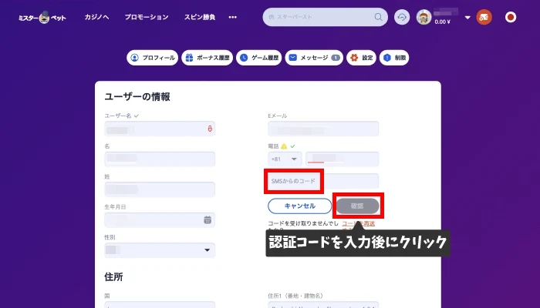This screenshot has width=540, height=308.
Task: Open the three-dots more menu
Action: (233, 17)
